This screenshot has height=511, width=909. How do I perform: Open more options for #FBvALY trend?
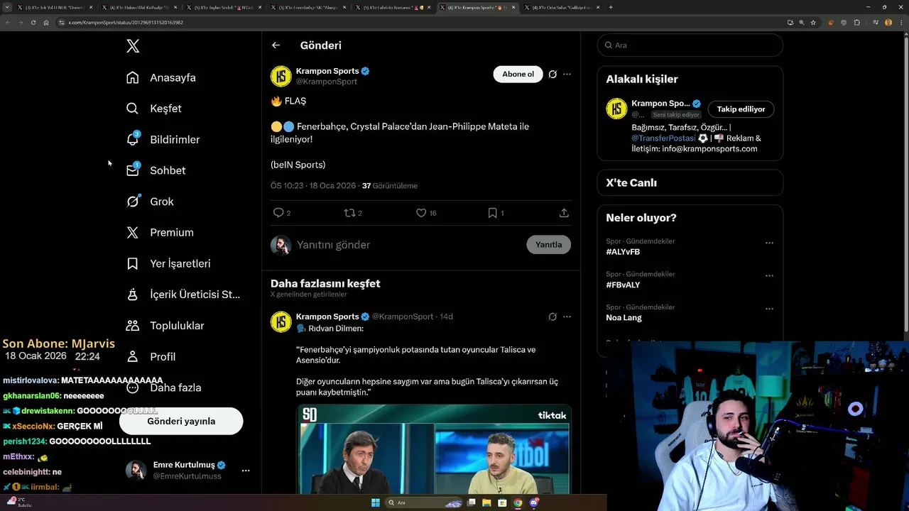[x=769, y=276]
